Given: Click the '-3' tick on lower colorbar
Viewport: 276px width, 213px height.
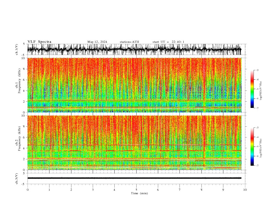Looking at the screenshot, I should tap(257, 128).
